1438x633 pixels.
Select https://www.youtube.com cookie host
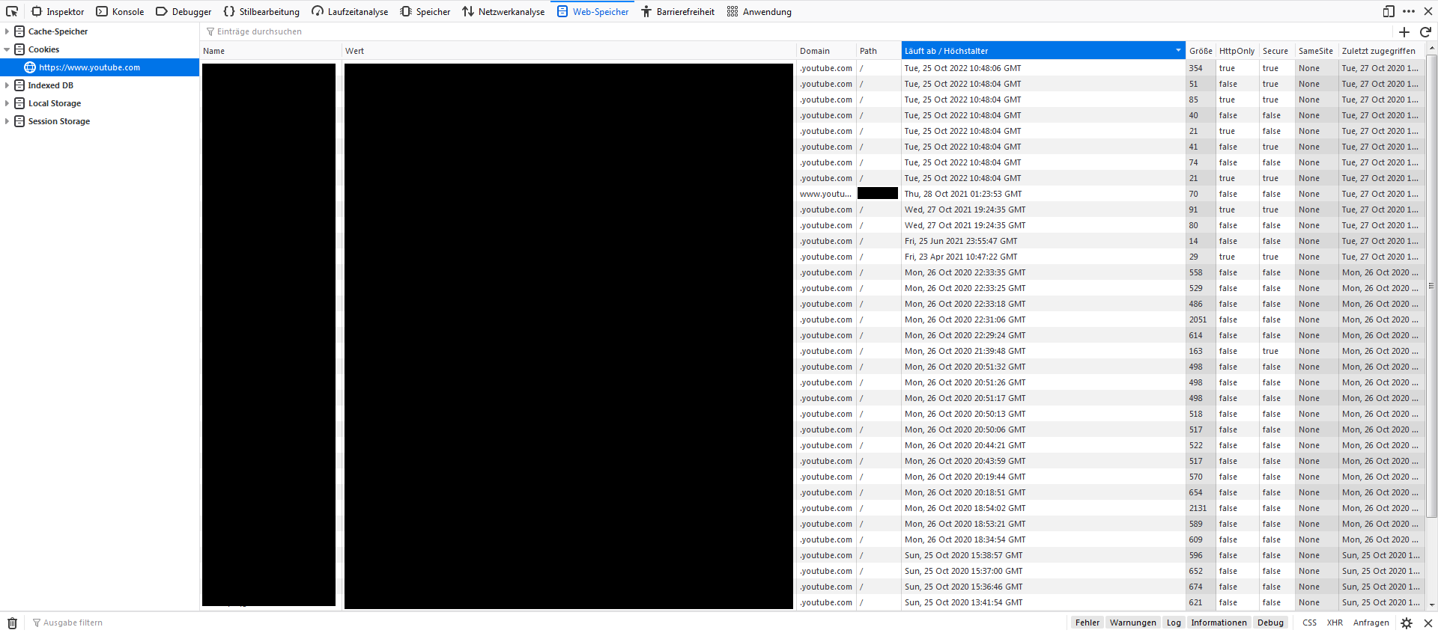[100, 67]
